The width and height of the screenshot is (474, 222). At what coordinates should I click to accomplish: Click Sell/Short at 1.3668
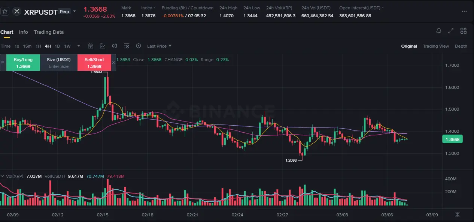point(94,63)
